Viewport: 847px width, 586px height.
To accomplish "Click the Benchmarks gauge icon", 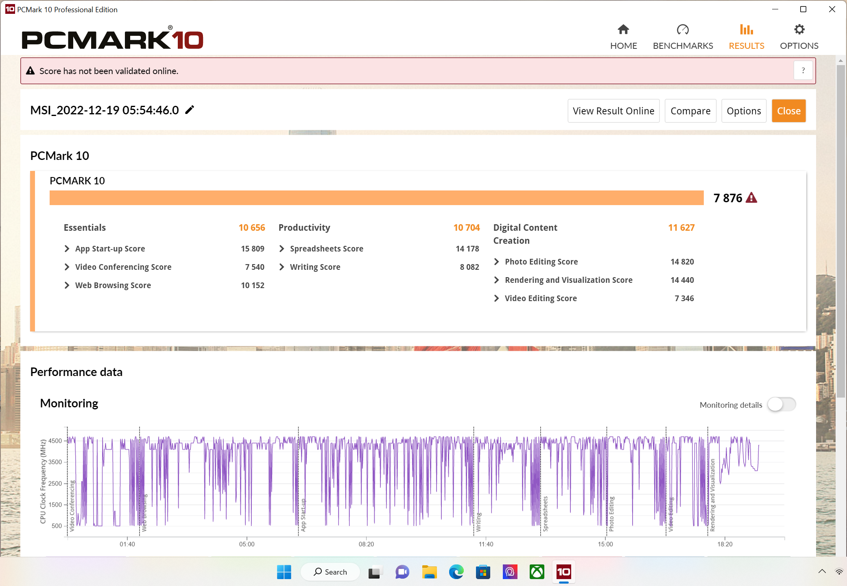I will [683, 29].
